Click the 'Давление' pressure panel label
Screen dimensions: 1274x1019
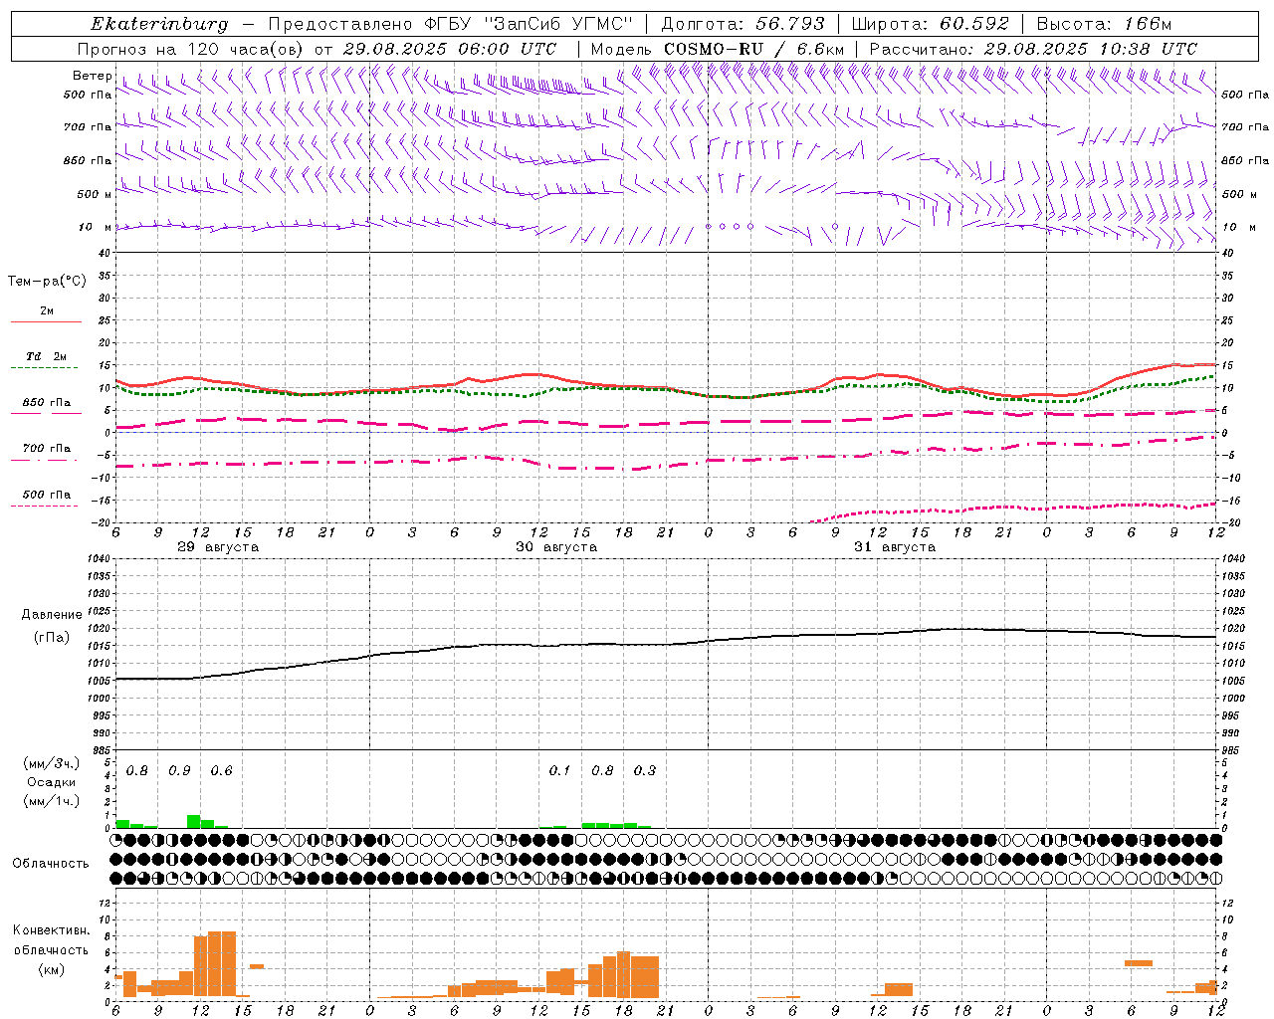[x=52, y=615]
